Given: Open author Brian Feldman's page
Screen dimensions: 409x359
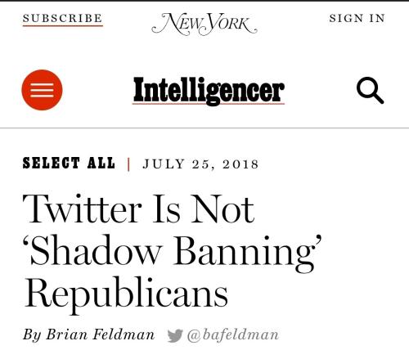Looking at the screenshot, I should tap(100, 334).
